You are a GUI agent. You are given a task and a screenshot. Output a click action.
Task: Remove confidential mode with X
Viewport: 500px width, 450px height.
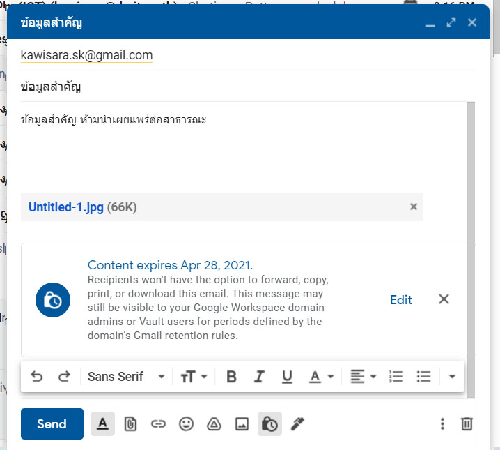point(444,299)
